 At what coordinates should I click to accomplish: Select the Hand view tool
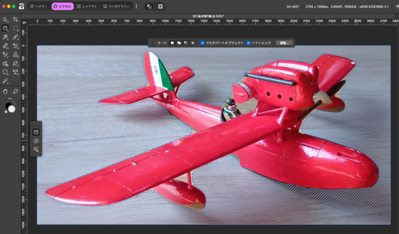(x=5, y=91)
